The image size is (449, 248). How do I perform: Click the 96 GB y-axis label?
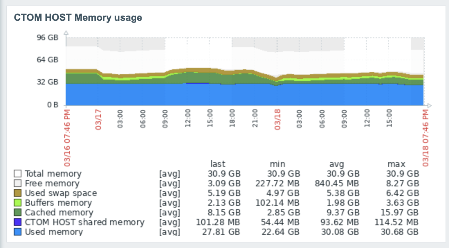tap(48, 37)
